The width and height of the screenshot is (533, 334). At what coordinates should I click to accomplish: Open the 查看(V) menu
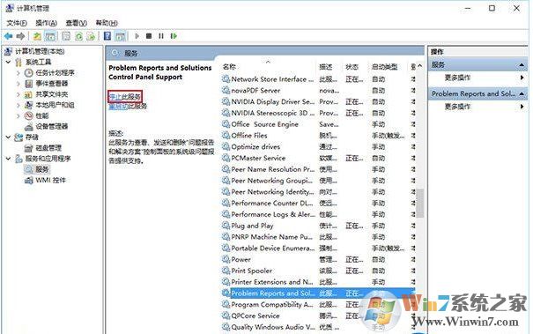76,23
